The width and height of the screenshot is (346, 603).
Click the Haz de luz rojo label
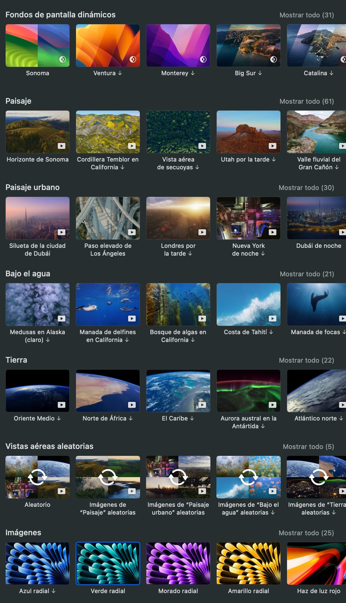(319, 591)
